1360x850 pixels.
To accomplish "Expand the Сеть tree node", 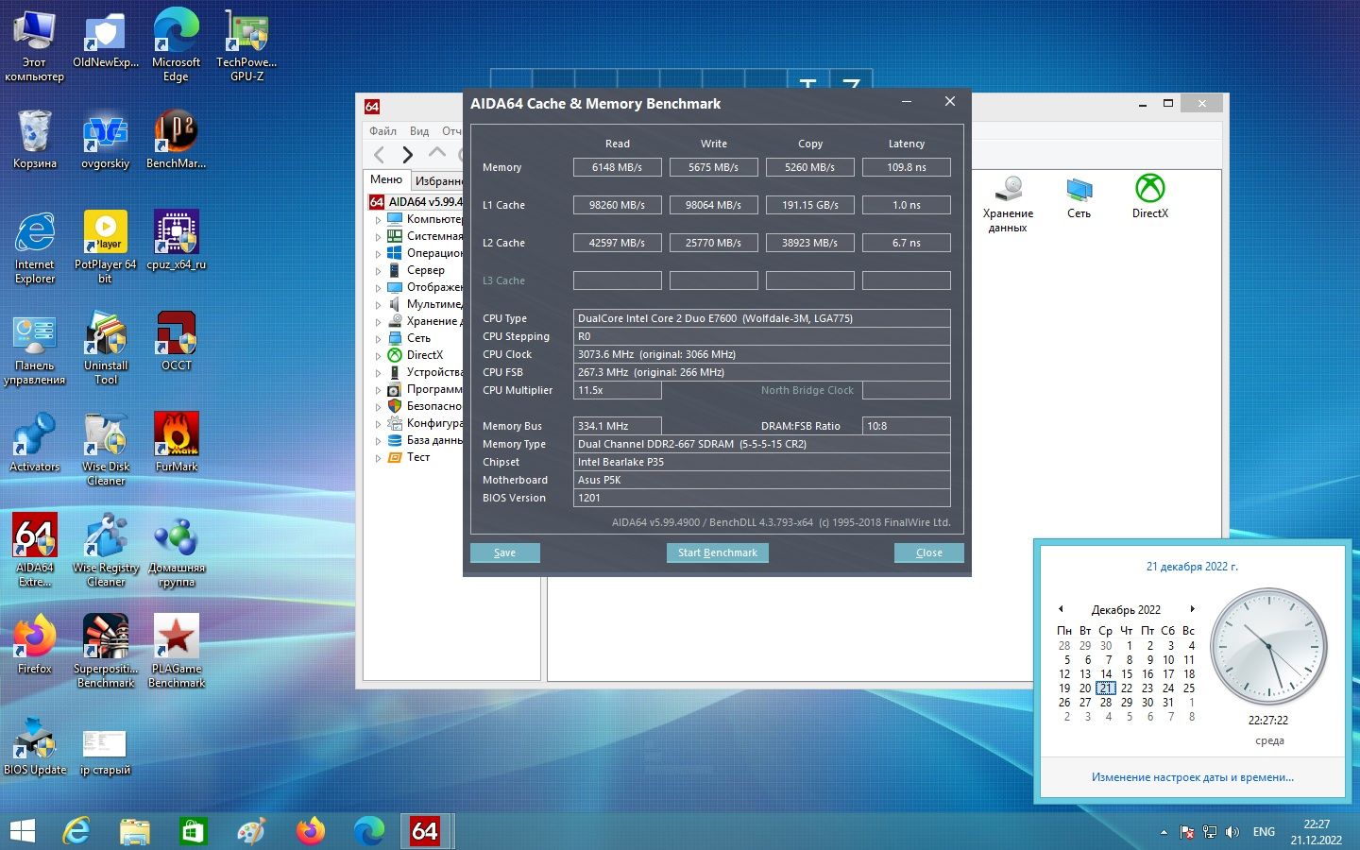I will click(x=379, y=338).
